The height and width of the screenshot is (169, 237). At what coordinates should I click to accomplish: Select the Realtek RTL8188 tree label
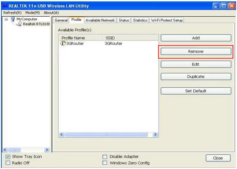36,24
